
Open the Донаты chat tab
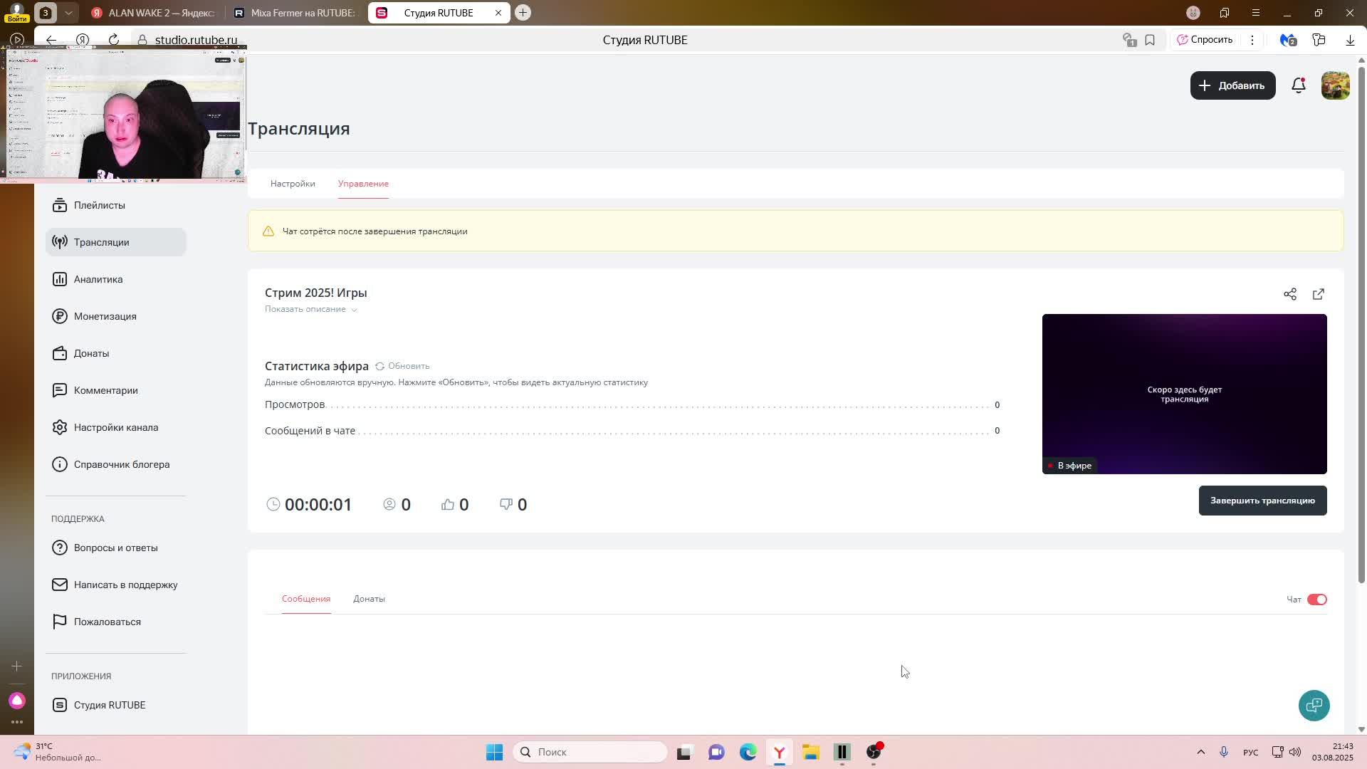pos(369,599)
